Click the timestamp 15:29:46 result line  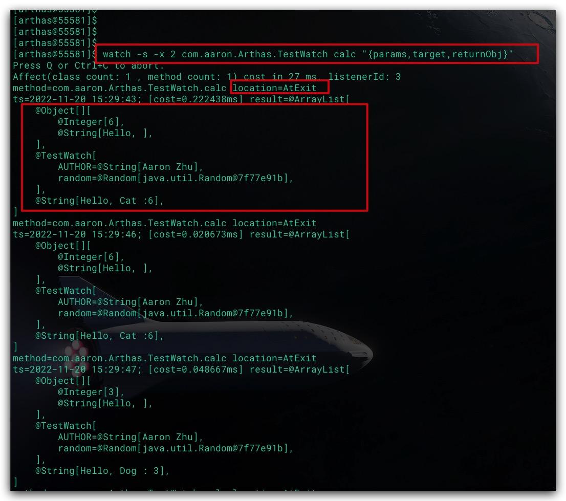[x=181, y=234]
